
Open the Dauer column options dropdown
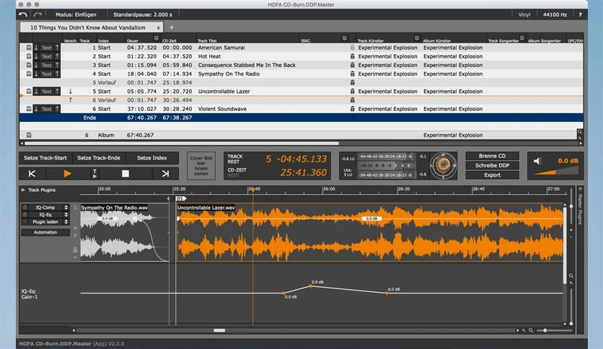click(156, 38)
